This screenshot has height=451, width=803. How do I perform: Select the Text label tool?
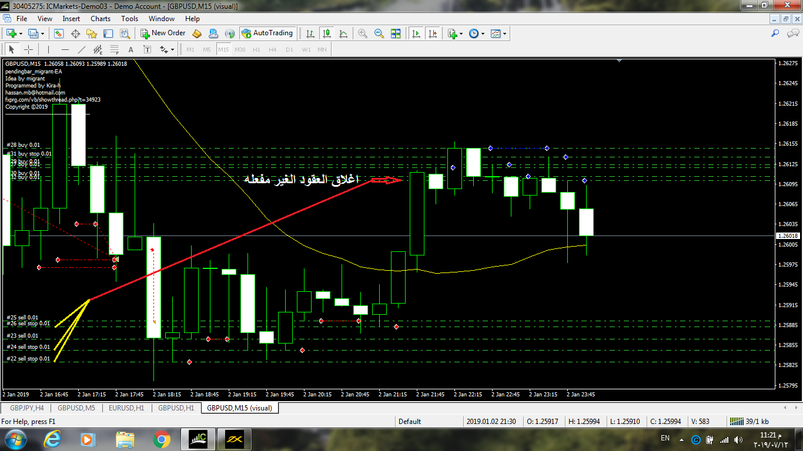(131, 50)
